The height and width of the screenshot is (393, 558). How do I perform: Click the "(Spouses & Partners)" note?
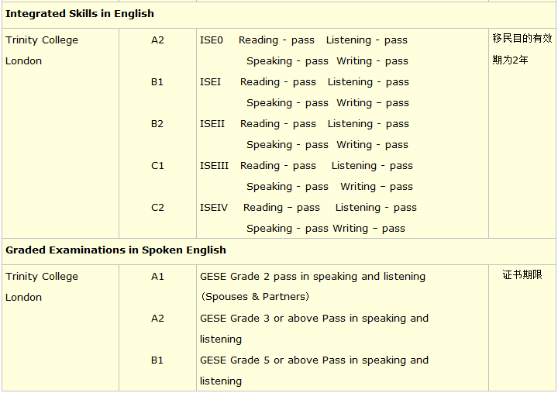(255, 297)
